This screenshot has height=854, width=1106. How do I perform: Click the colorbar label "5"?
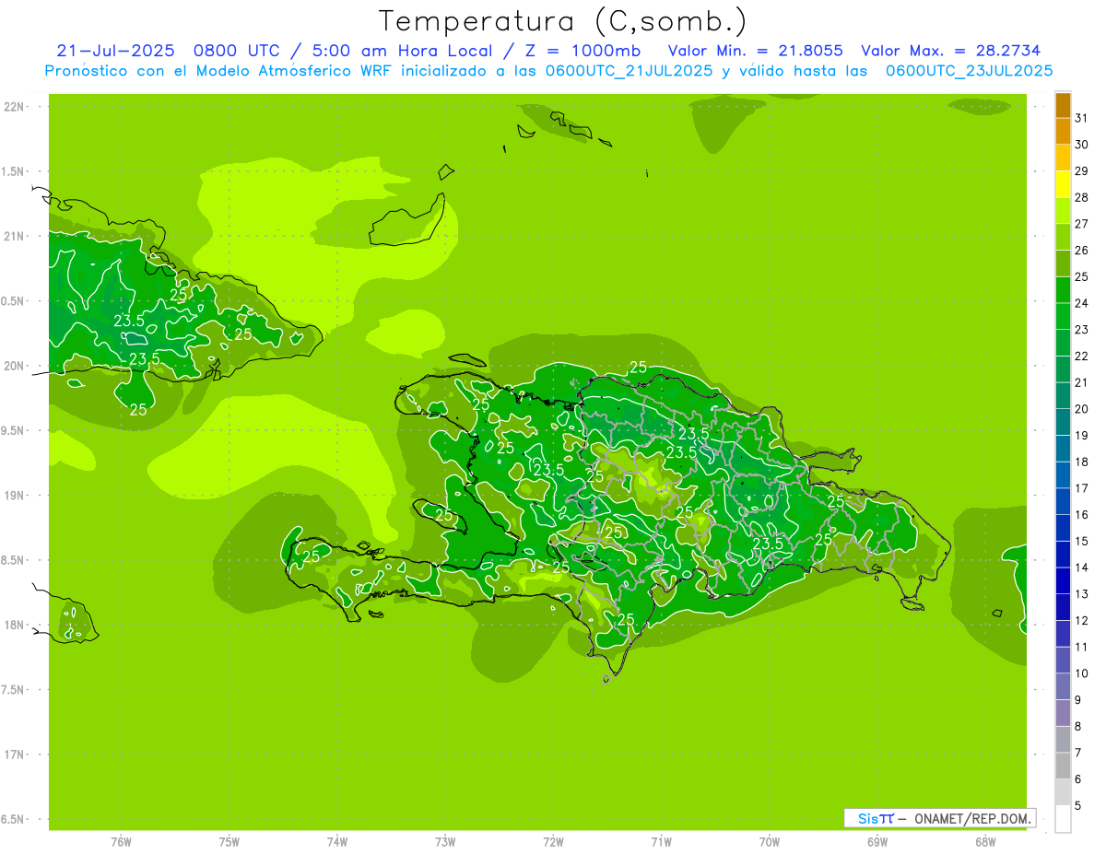coord(1078,806)
